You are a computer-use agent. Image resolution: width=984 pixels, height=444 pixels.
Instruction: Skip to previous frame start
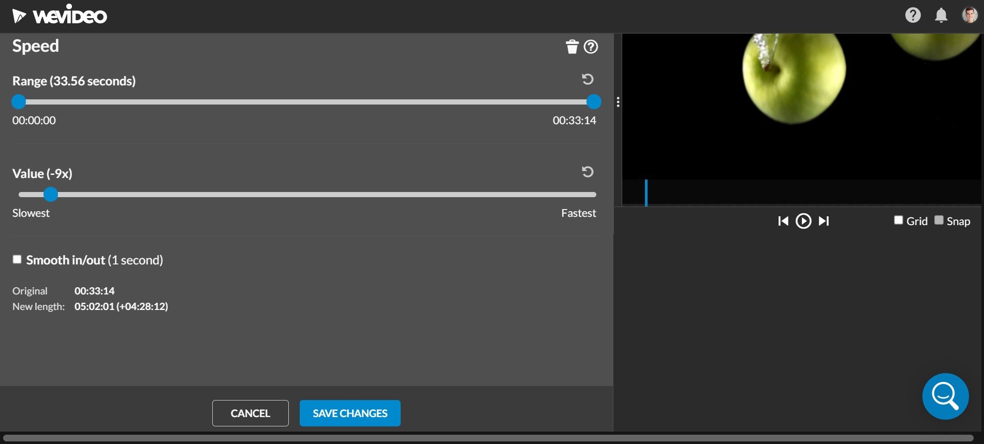783,221
